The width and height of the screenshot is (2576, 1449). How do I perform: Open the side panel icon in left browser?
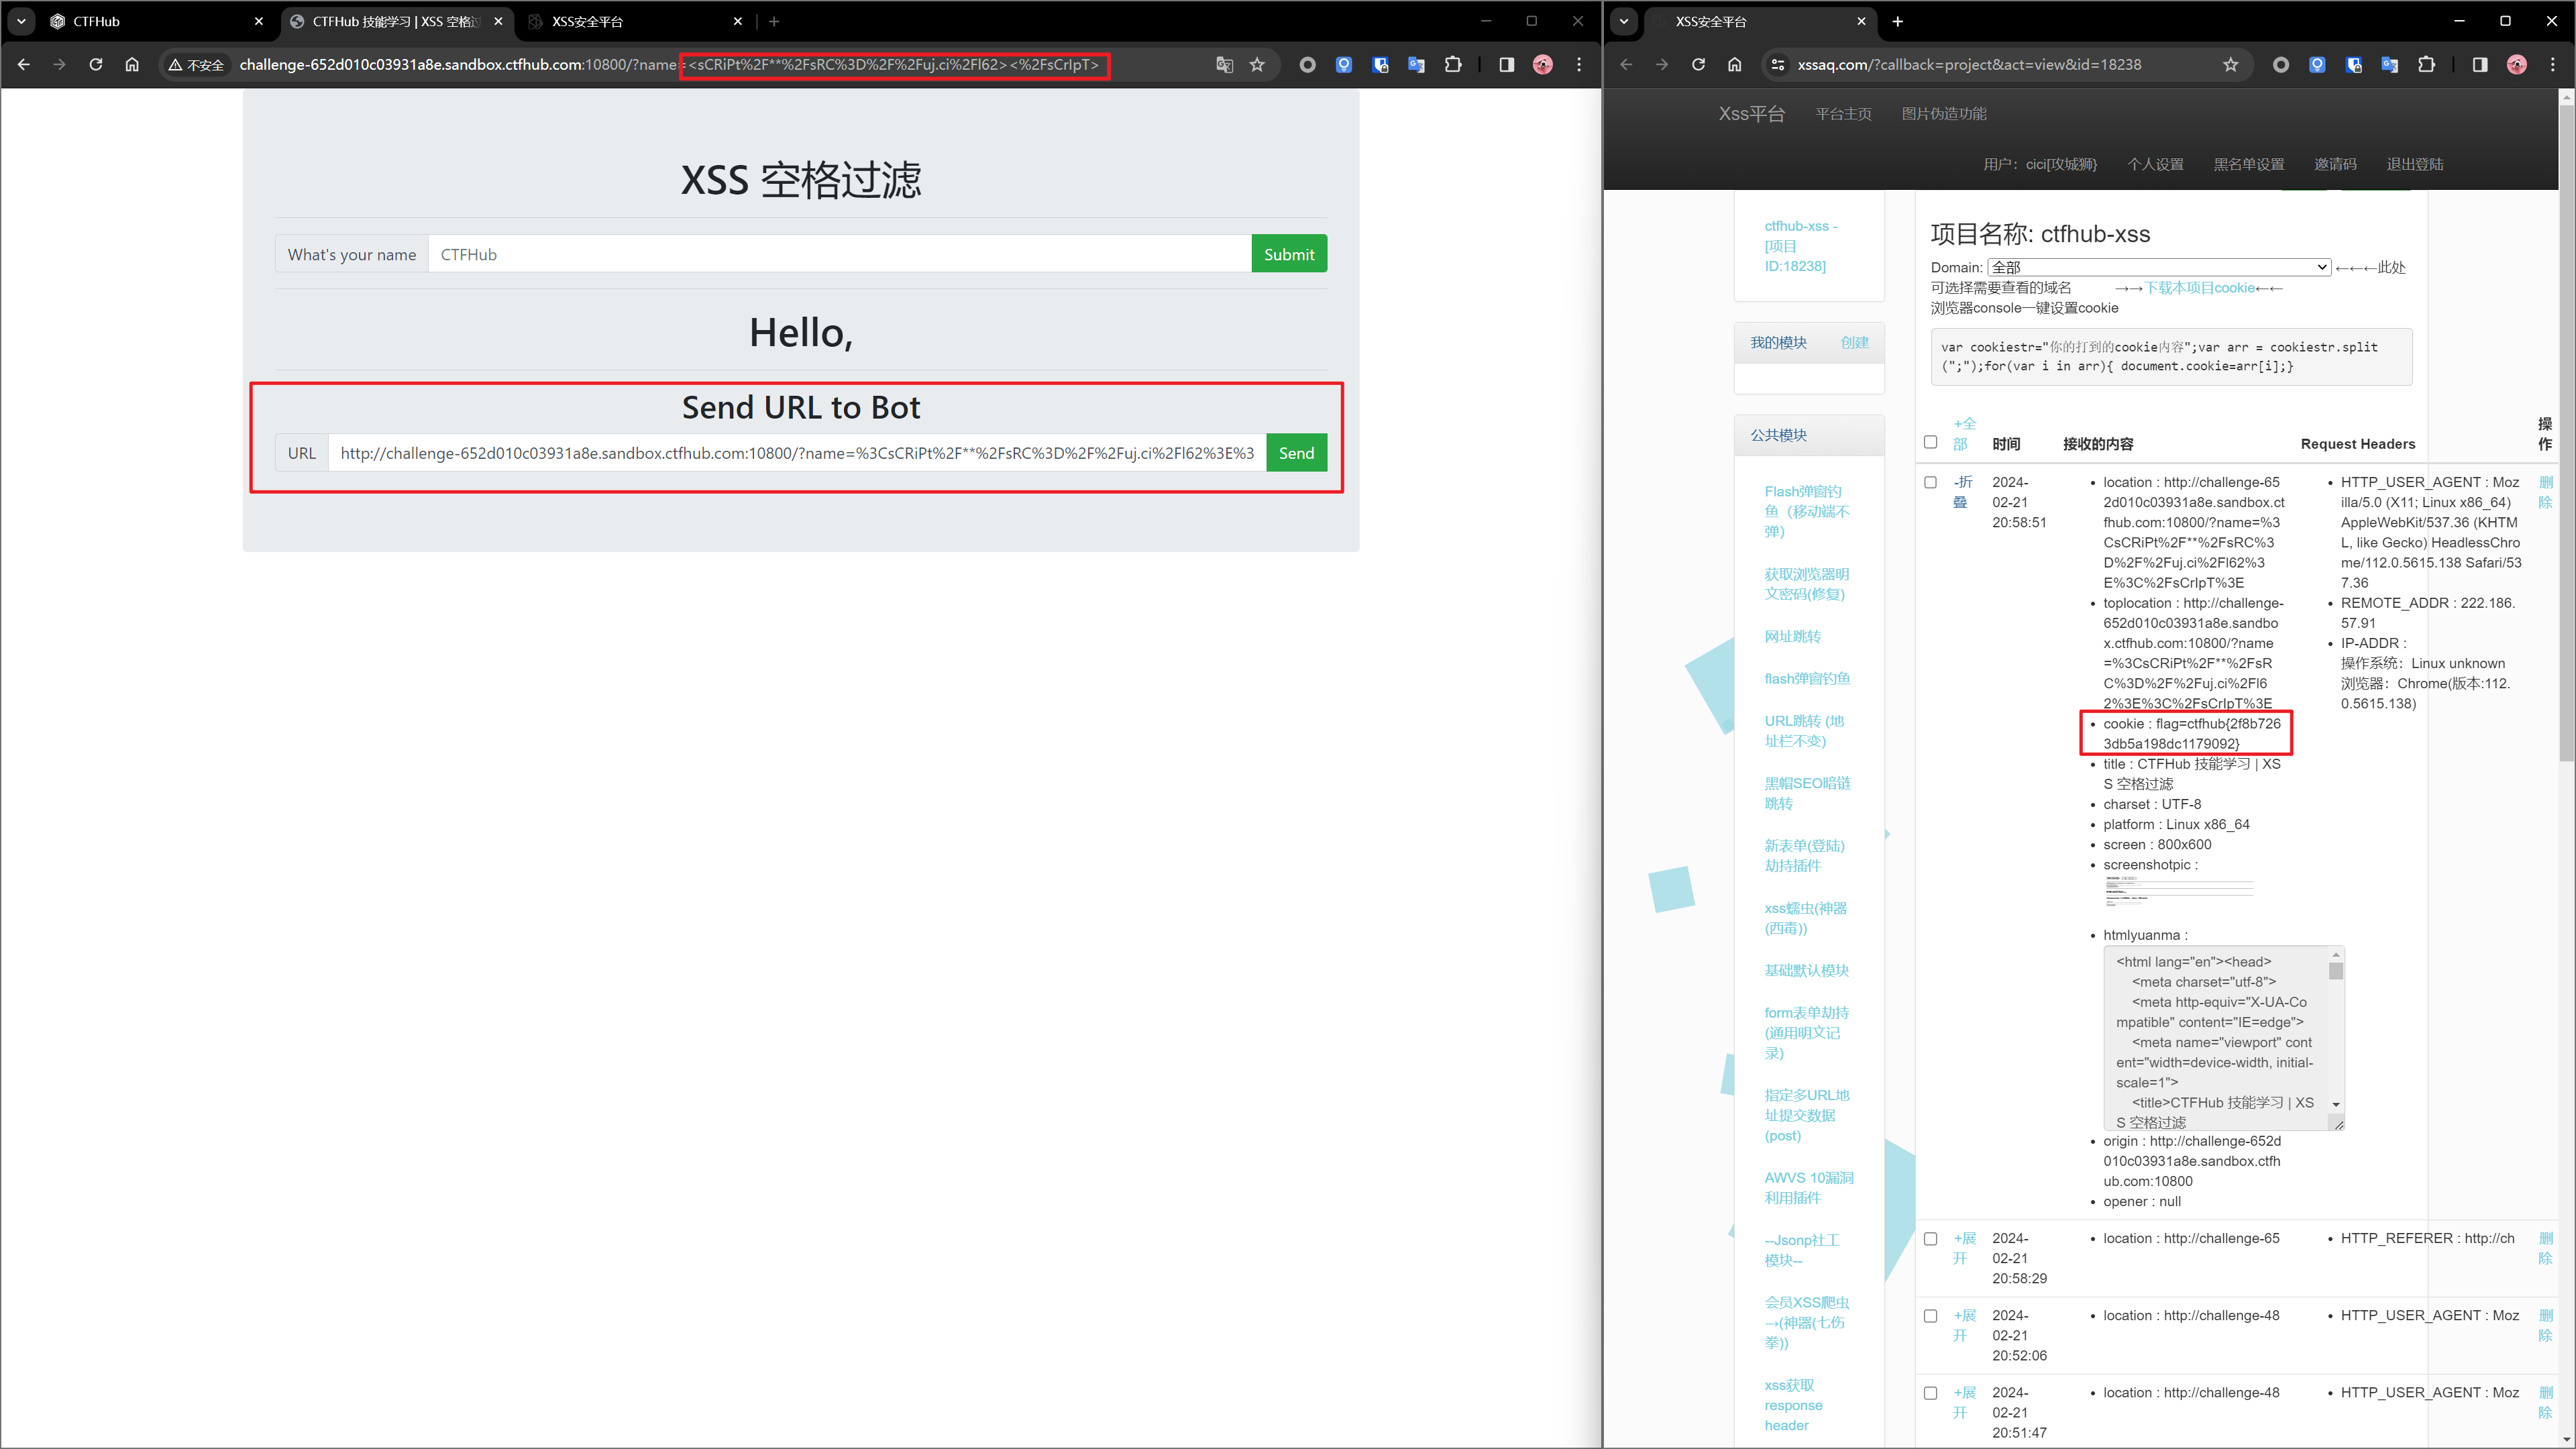1506,64
